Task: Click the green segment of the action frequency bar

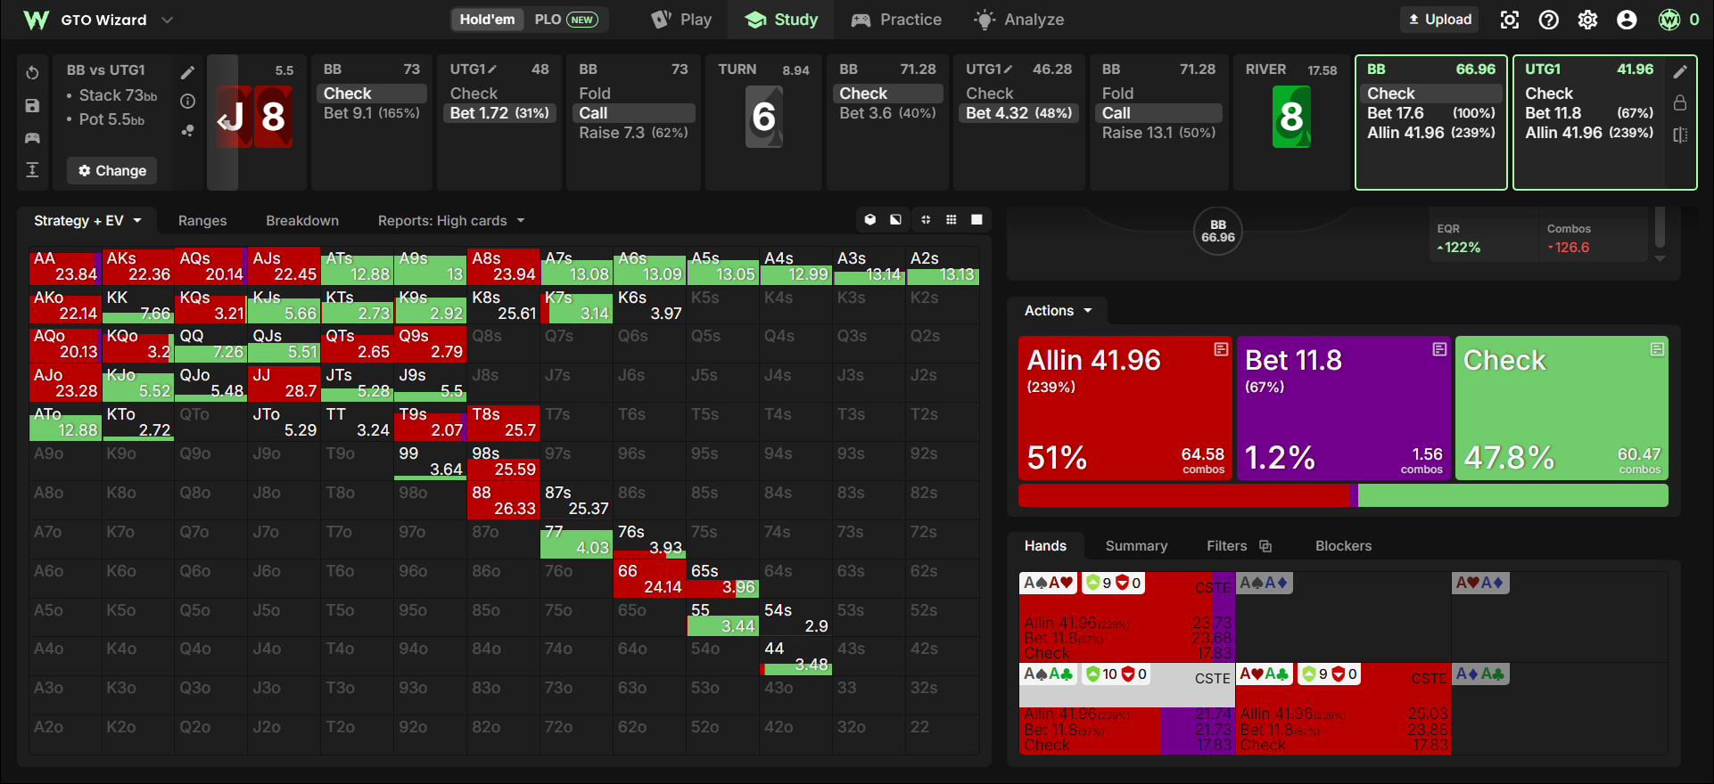Action: pos(1512,495)
